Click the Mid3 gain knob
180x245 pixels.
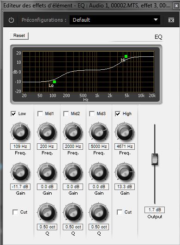pos(99,172)
